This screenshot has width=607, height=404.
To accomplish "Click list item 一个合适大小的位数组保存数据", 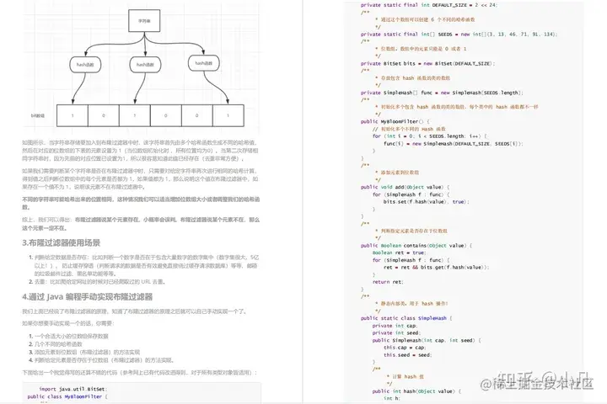I will point(71,336).
